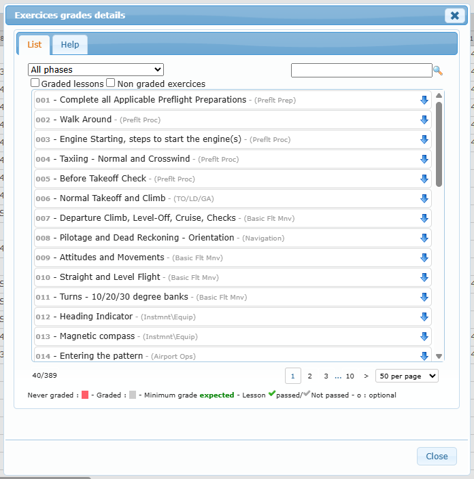474x479 pixels.
Task: Toggle the Non graded exercices checkbox
Action: [x=110, y=83]
